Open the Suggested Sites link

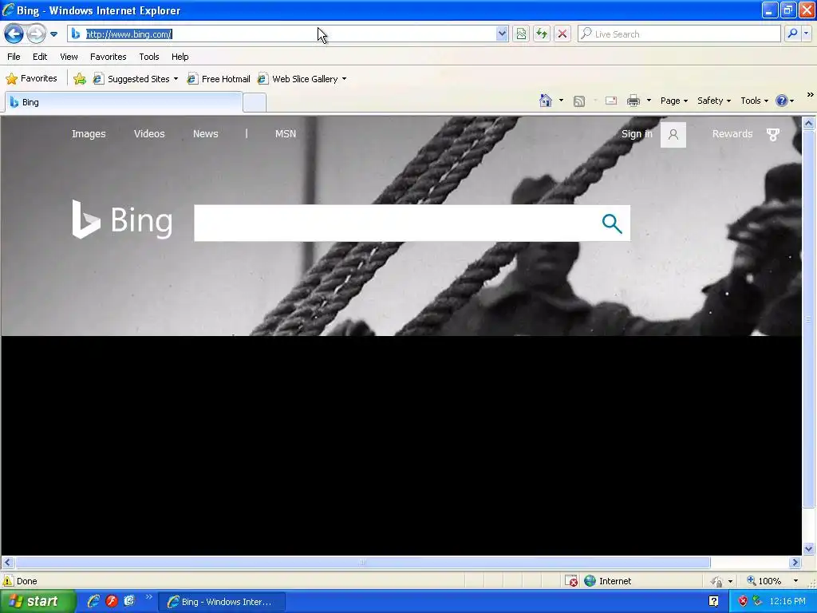(132, 79)
